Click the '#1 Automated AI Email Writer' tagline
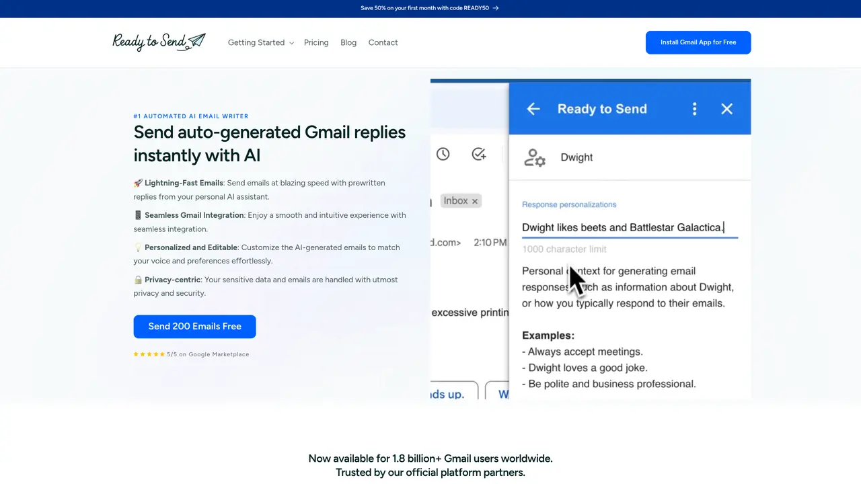Screen dimensions: 861x484 191,116
